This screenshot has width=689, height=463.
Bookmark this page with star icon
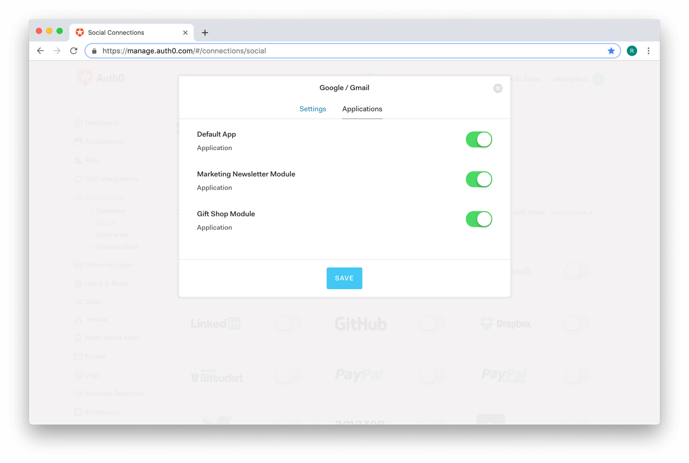611,51
